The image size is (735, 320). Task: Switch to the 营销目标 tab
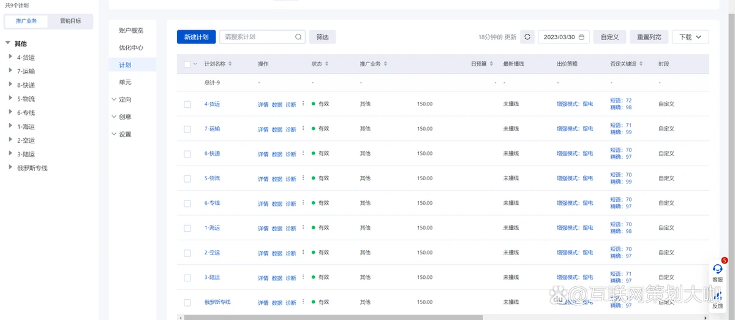tap(69, 21)
